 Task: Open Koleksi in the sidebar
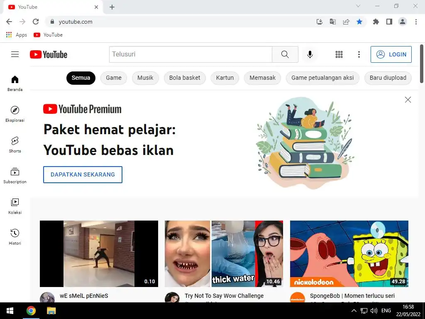click(x=15, y=206)
